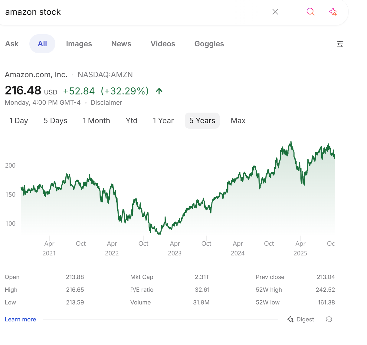The image size is (367, 345).
Task: Go to the News tab
Action: click(121, 44)
